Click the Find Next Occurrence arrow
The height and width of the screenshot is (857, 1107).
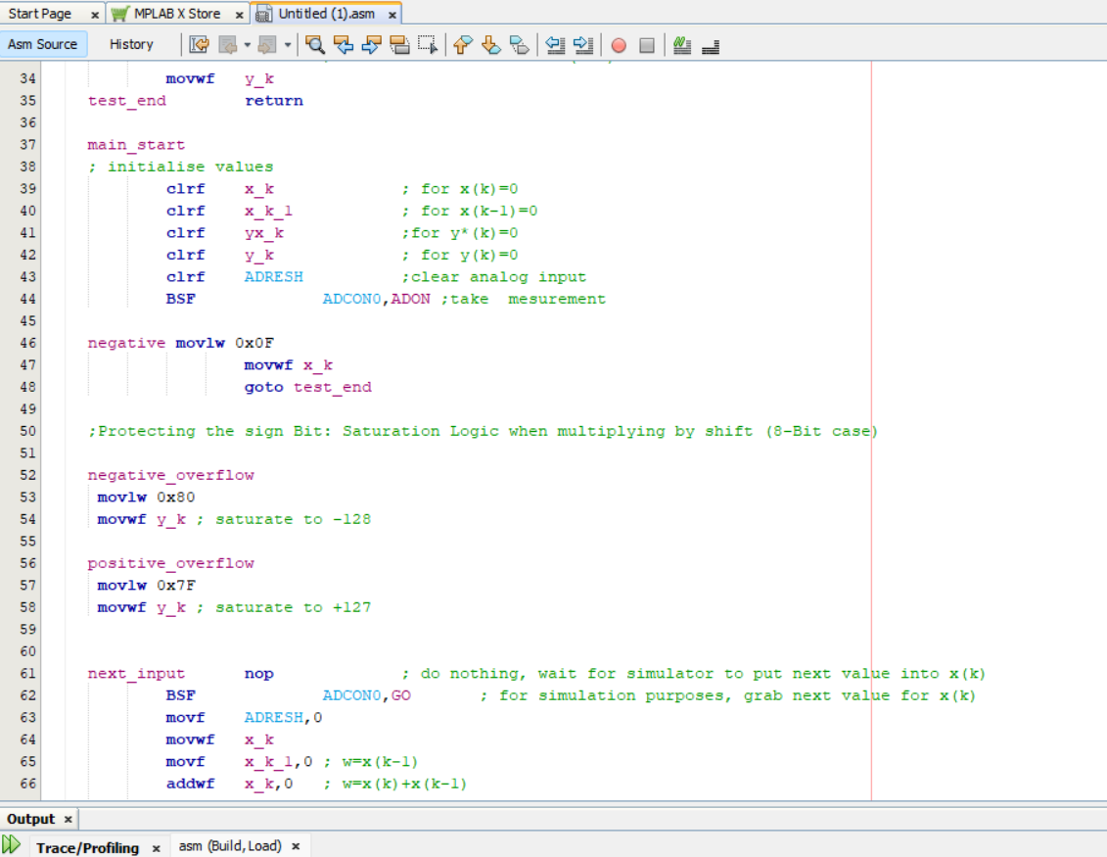pyautogui.click(x=372, y=45)
